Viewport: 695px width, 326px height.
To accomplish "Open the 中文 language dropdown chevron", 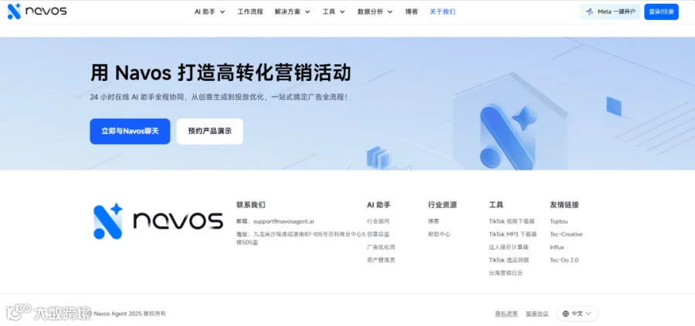I will pos(588,314).
